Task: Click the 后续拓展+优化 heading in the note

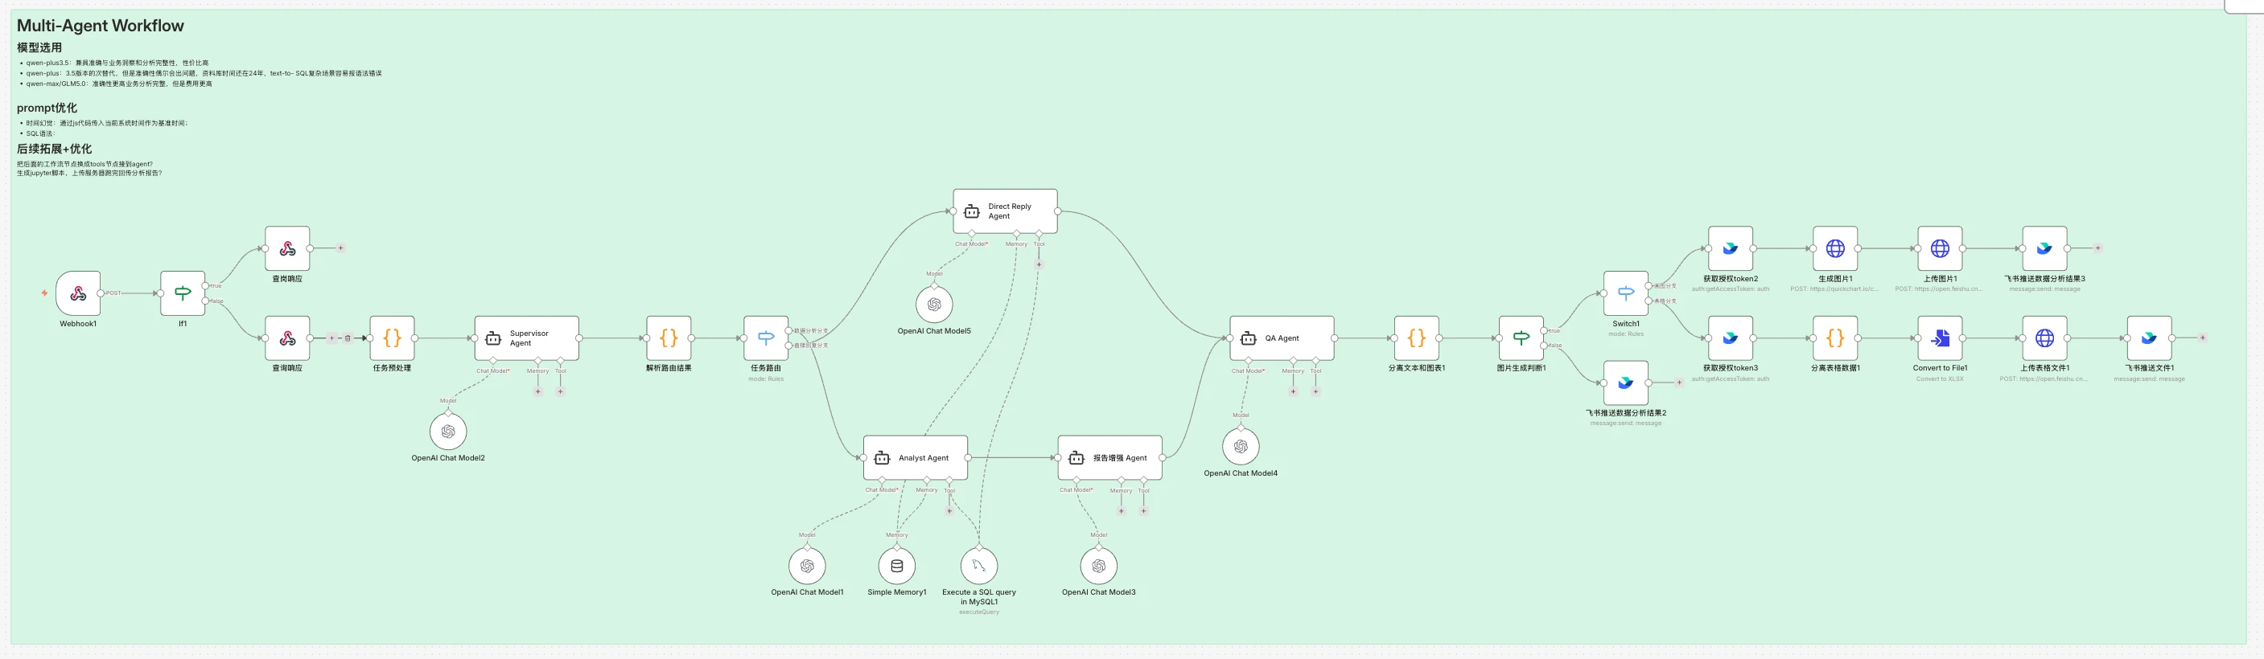Action: point(55,149)
